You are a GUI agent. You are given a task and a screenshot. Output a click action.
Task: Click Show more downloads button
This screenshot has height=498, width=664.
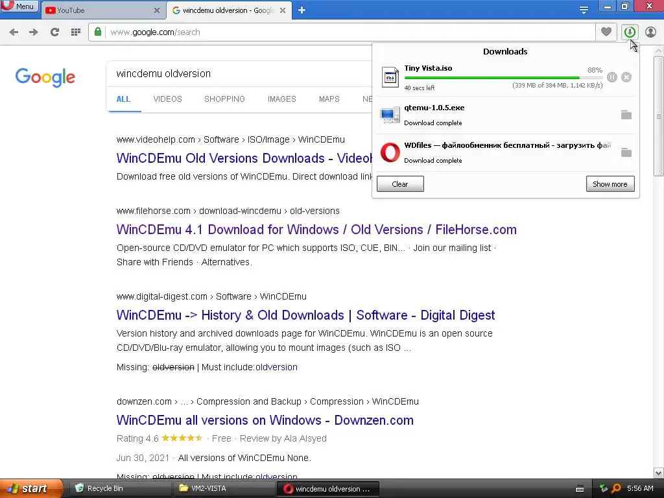610,184
